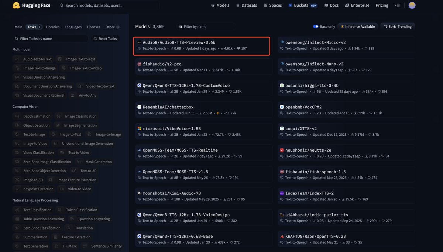Click the Reset Tasks button
443x252 pixels.
(x=105, y=39)
